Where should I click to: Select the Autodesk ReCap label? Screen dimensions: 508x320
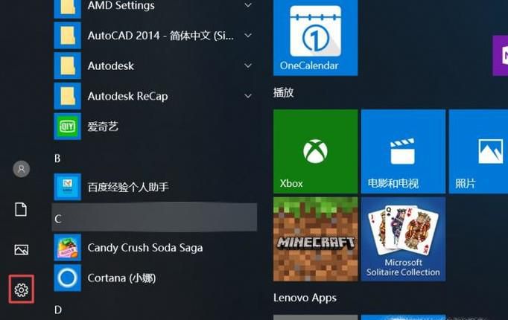tap(127, 96)
